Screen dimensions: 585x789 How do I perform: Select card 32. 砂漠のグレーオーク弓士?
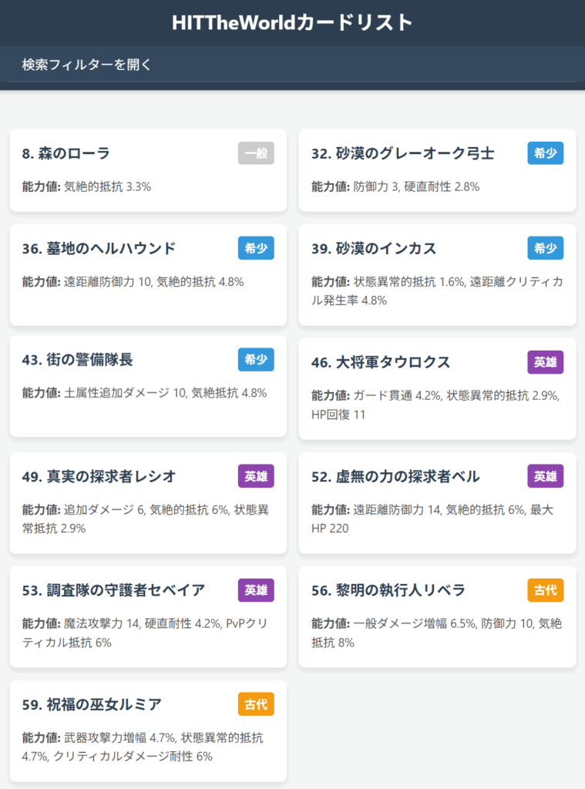point(402,154)
